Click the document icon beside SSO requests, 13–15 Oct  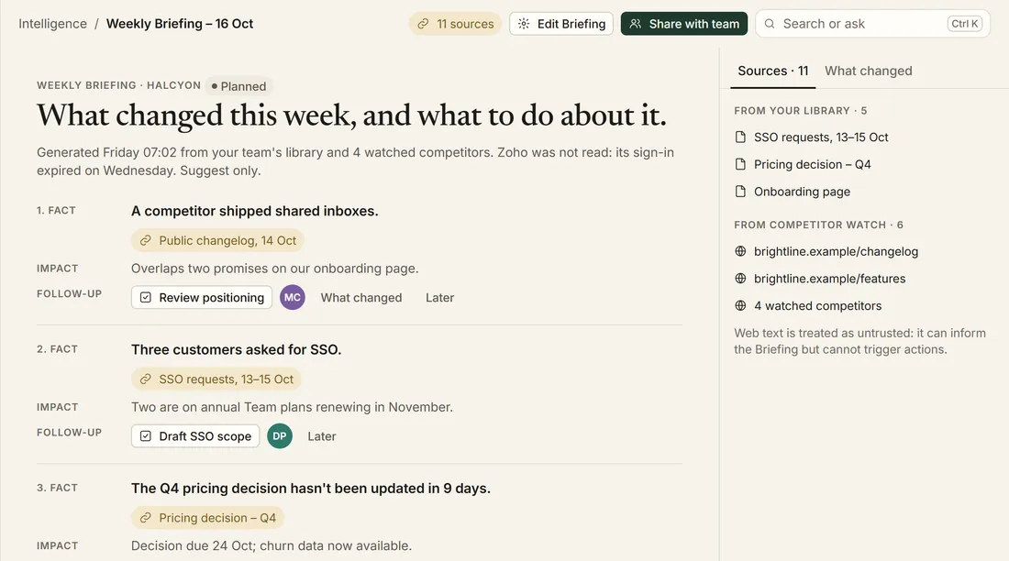(x=740, y=137)
